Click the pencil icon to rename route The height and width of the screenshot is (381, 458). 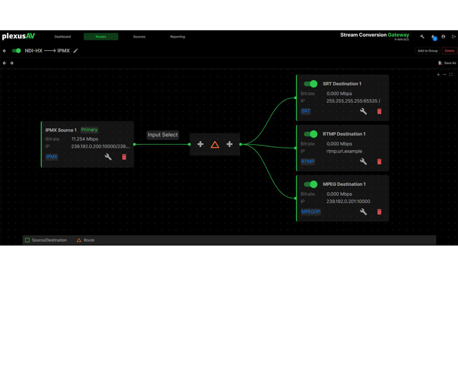76,51
